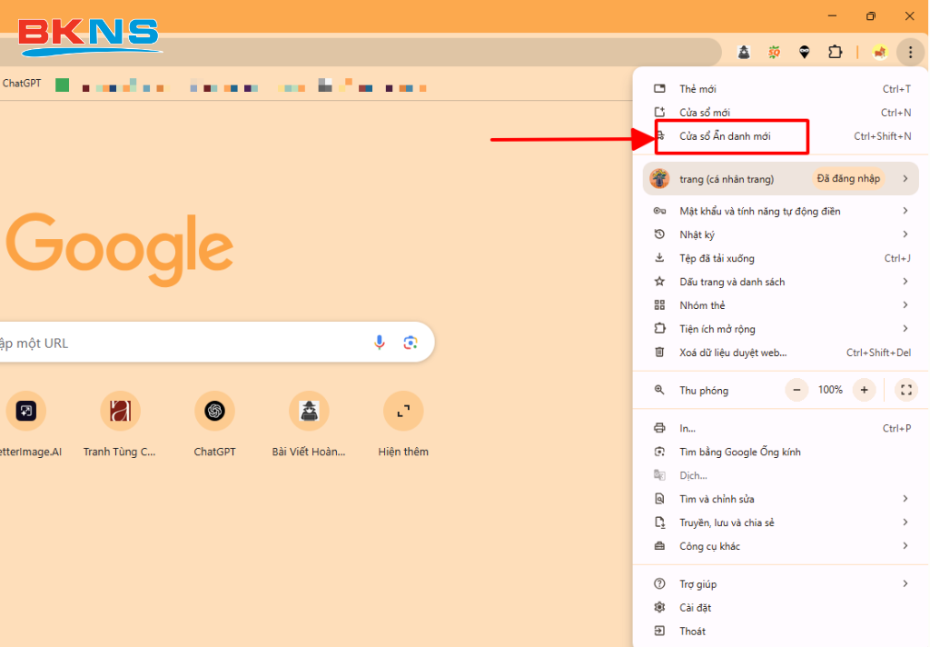Expand the trang profile row chevron

pos(905,178)
